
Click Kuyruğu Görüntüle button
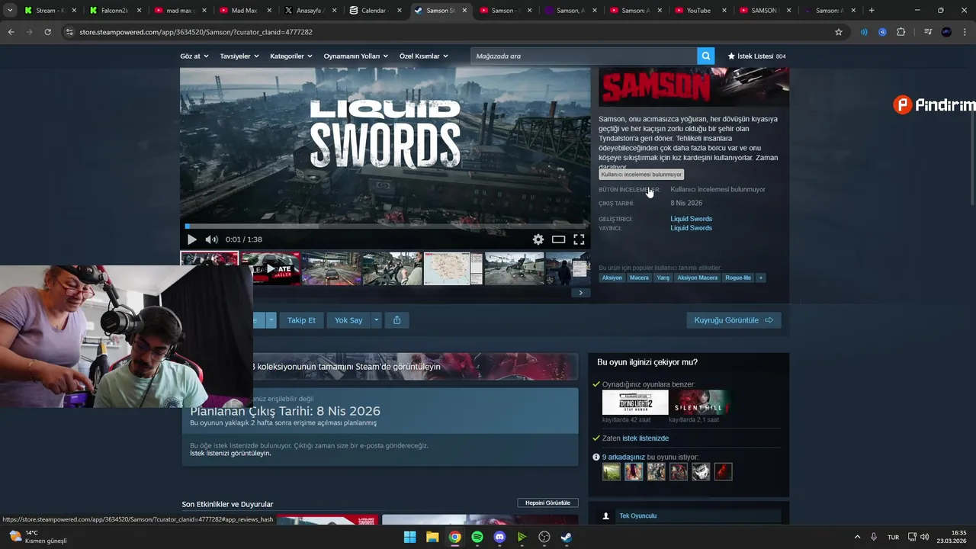pos(734,320)
